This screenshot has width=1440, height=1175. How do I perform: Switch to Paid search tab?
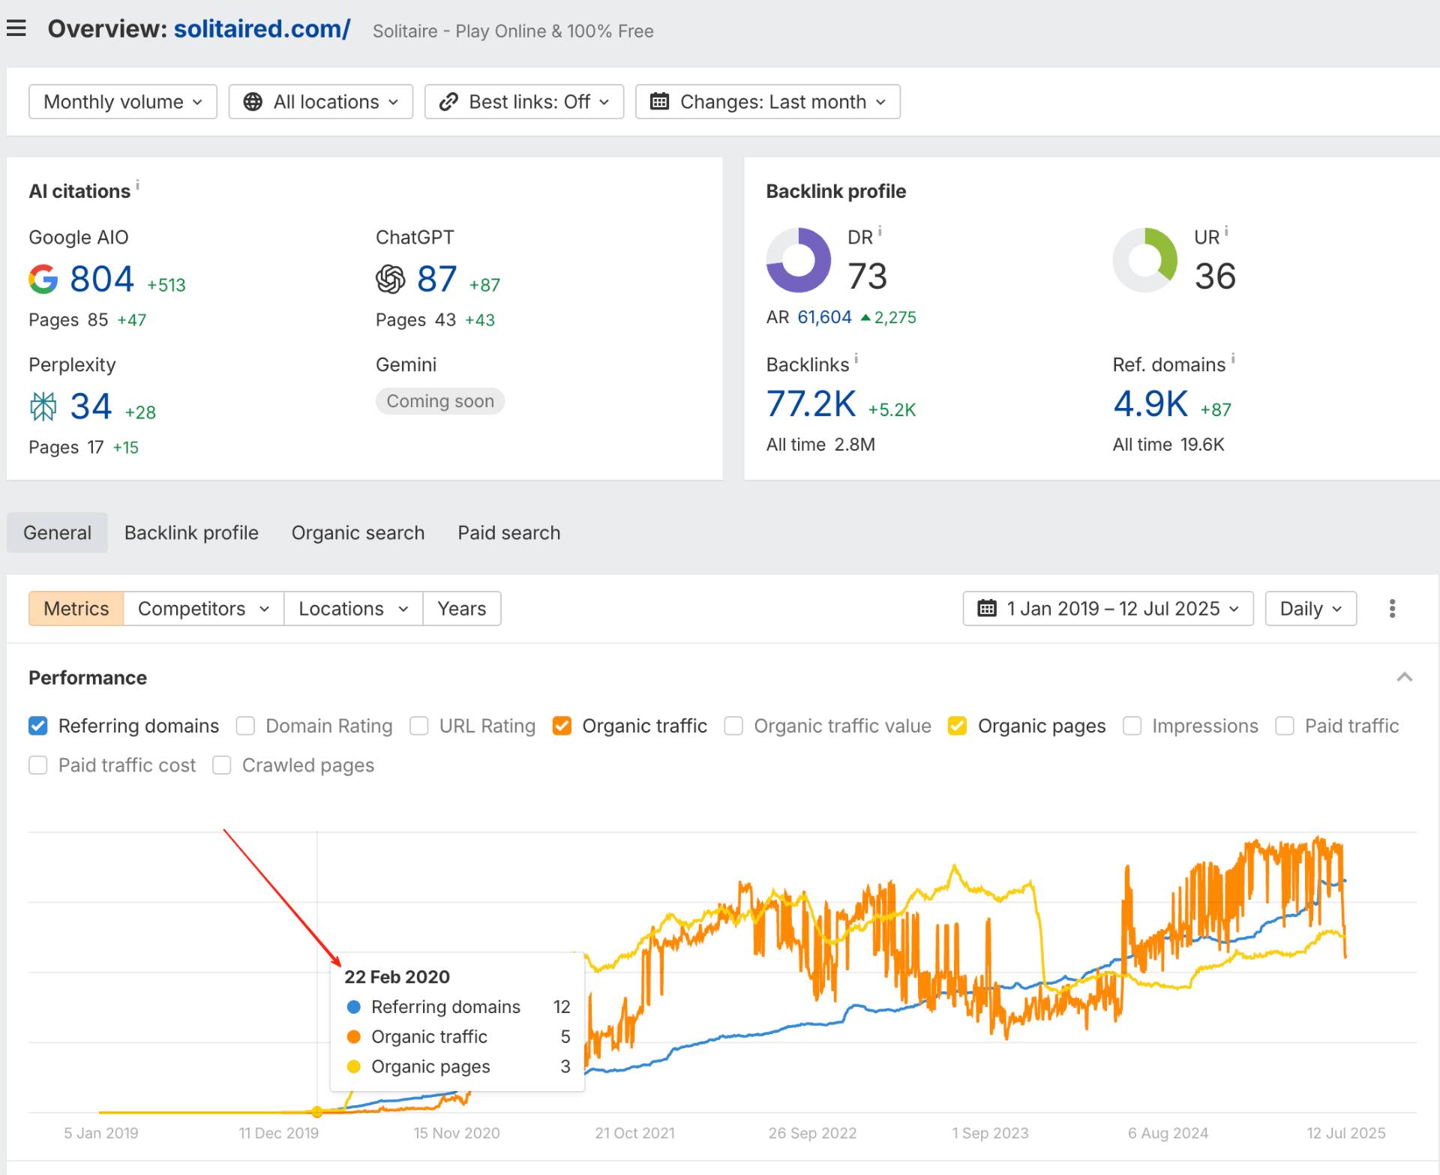[x=509, y=532]
